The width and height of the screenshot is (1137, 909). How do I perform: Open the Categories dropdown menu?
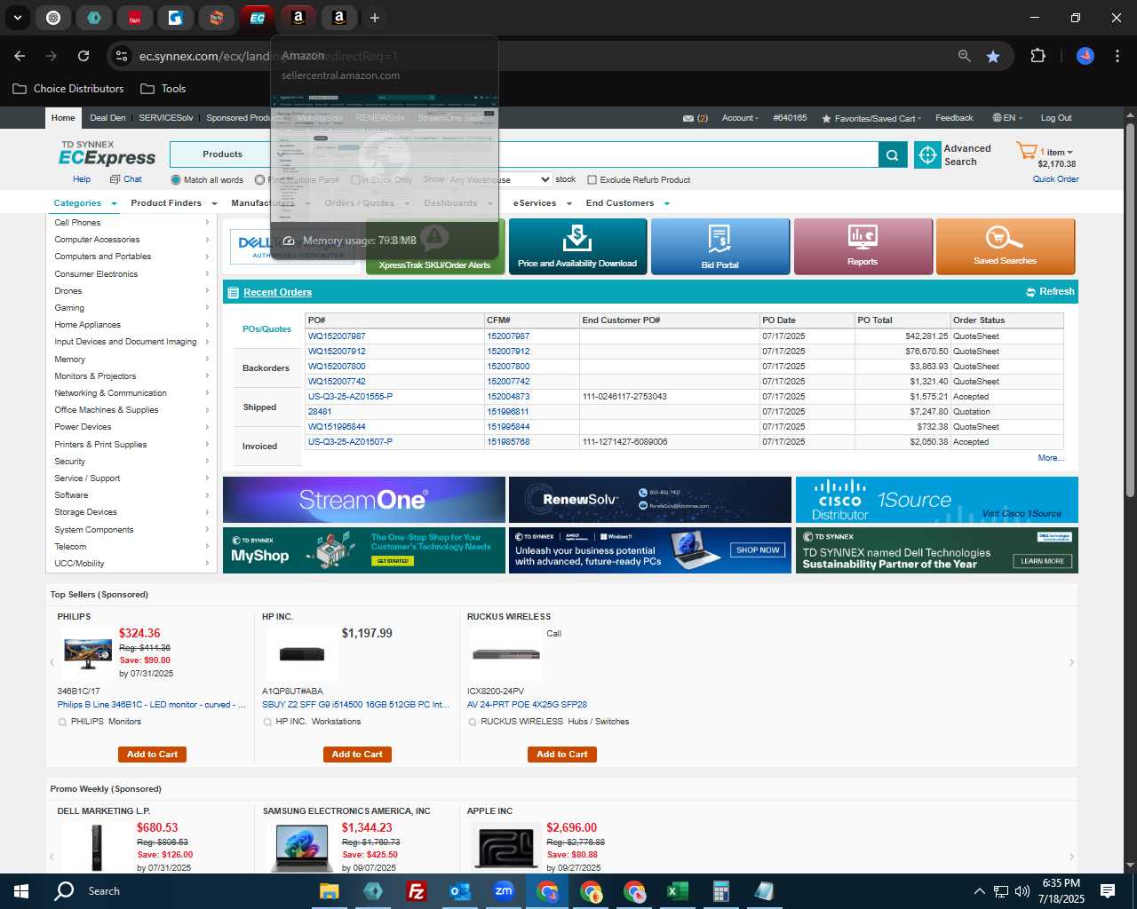coord(84,203)
